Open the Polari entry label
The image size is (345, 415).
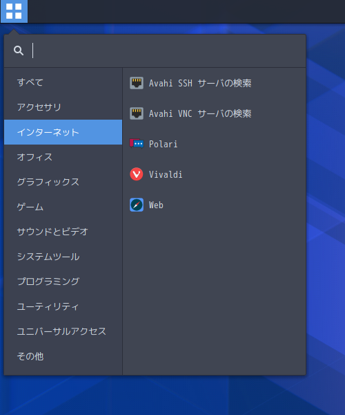point(163,144)
